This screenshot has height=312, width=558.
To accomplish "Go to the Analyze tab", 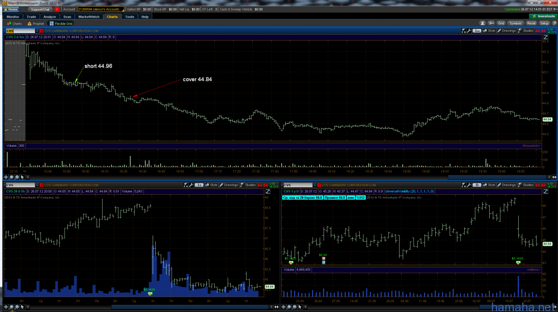I will [x=50, y=16].
